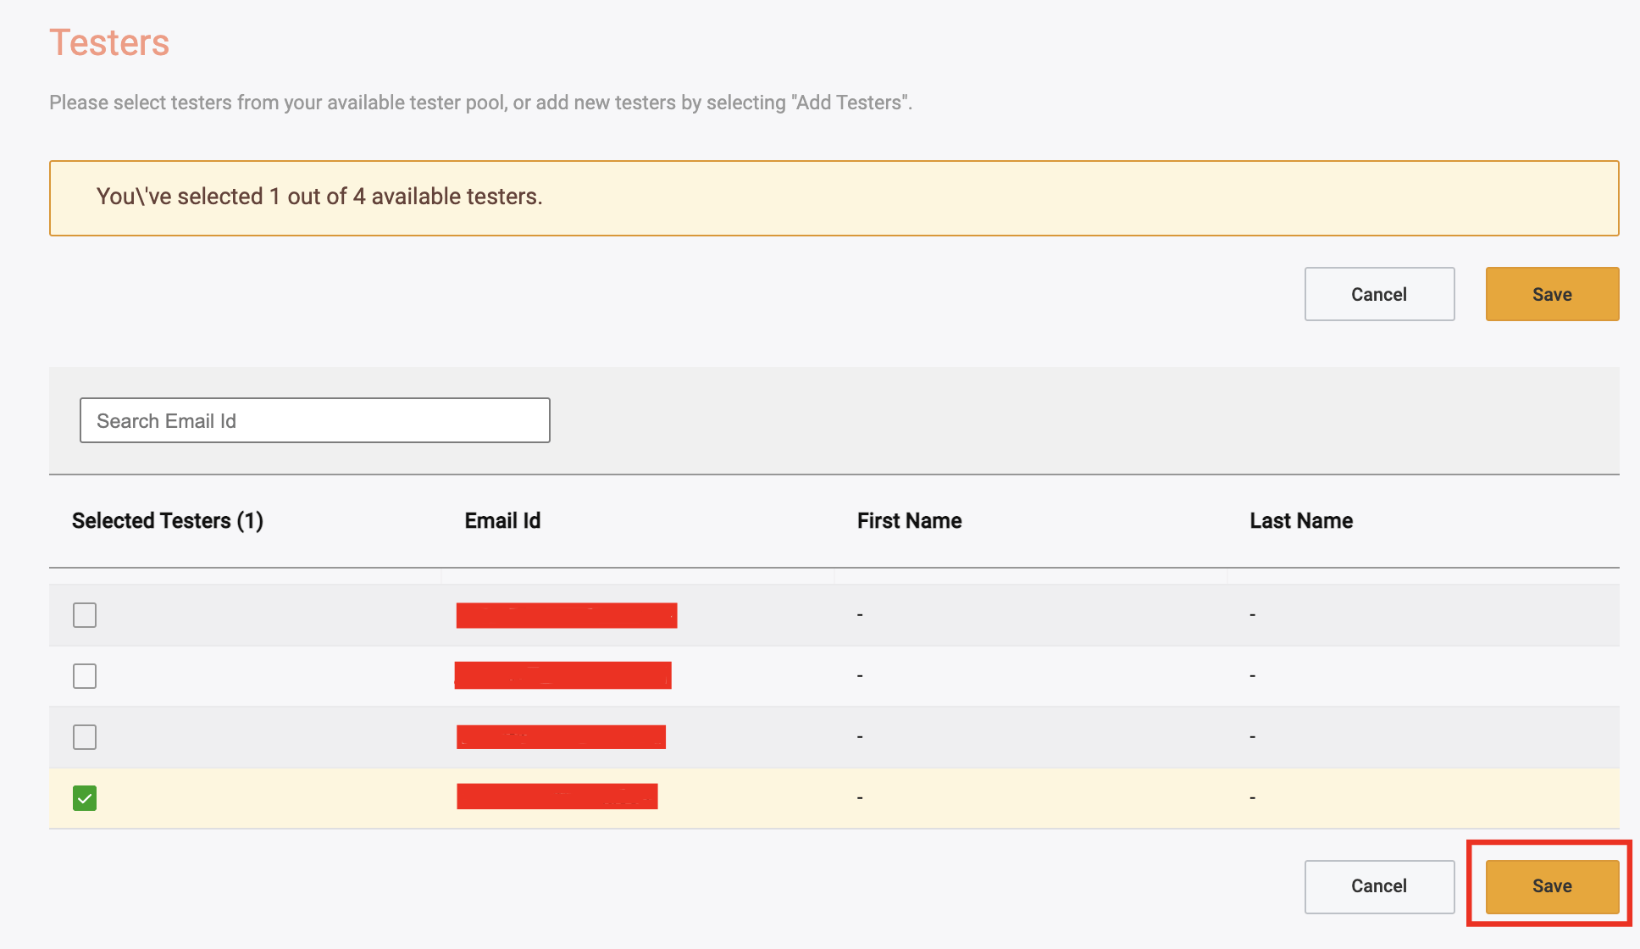Click the redacted email in the second row
The height and width of the screenshot is (949, 1640).
pyautogui.click(x=562, y=675)
